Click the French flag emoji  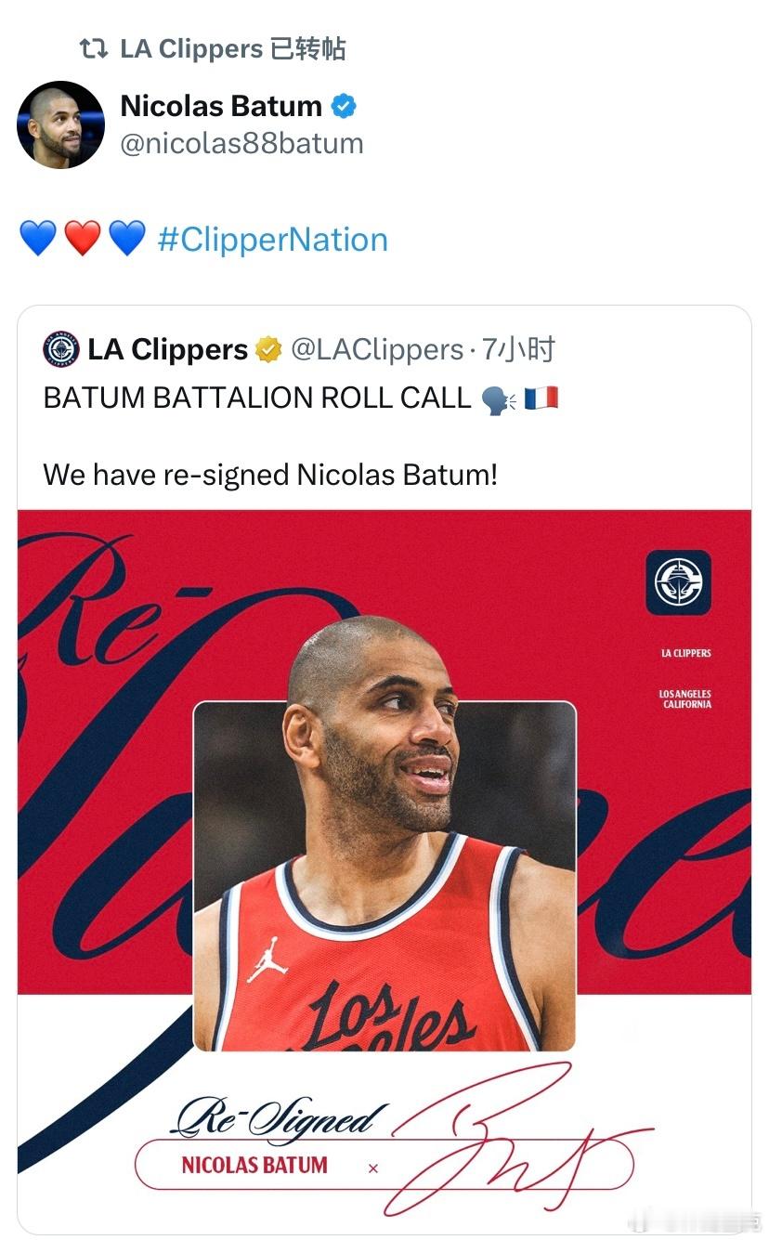click(x=541, y=398)
